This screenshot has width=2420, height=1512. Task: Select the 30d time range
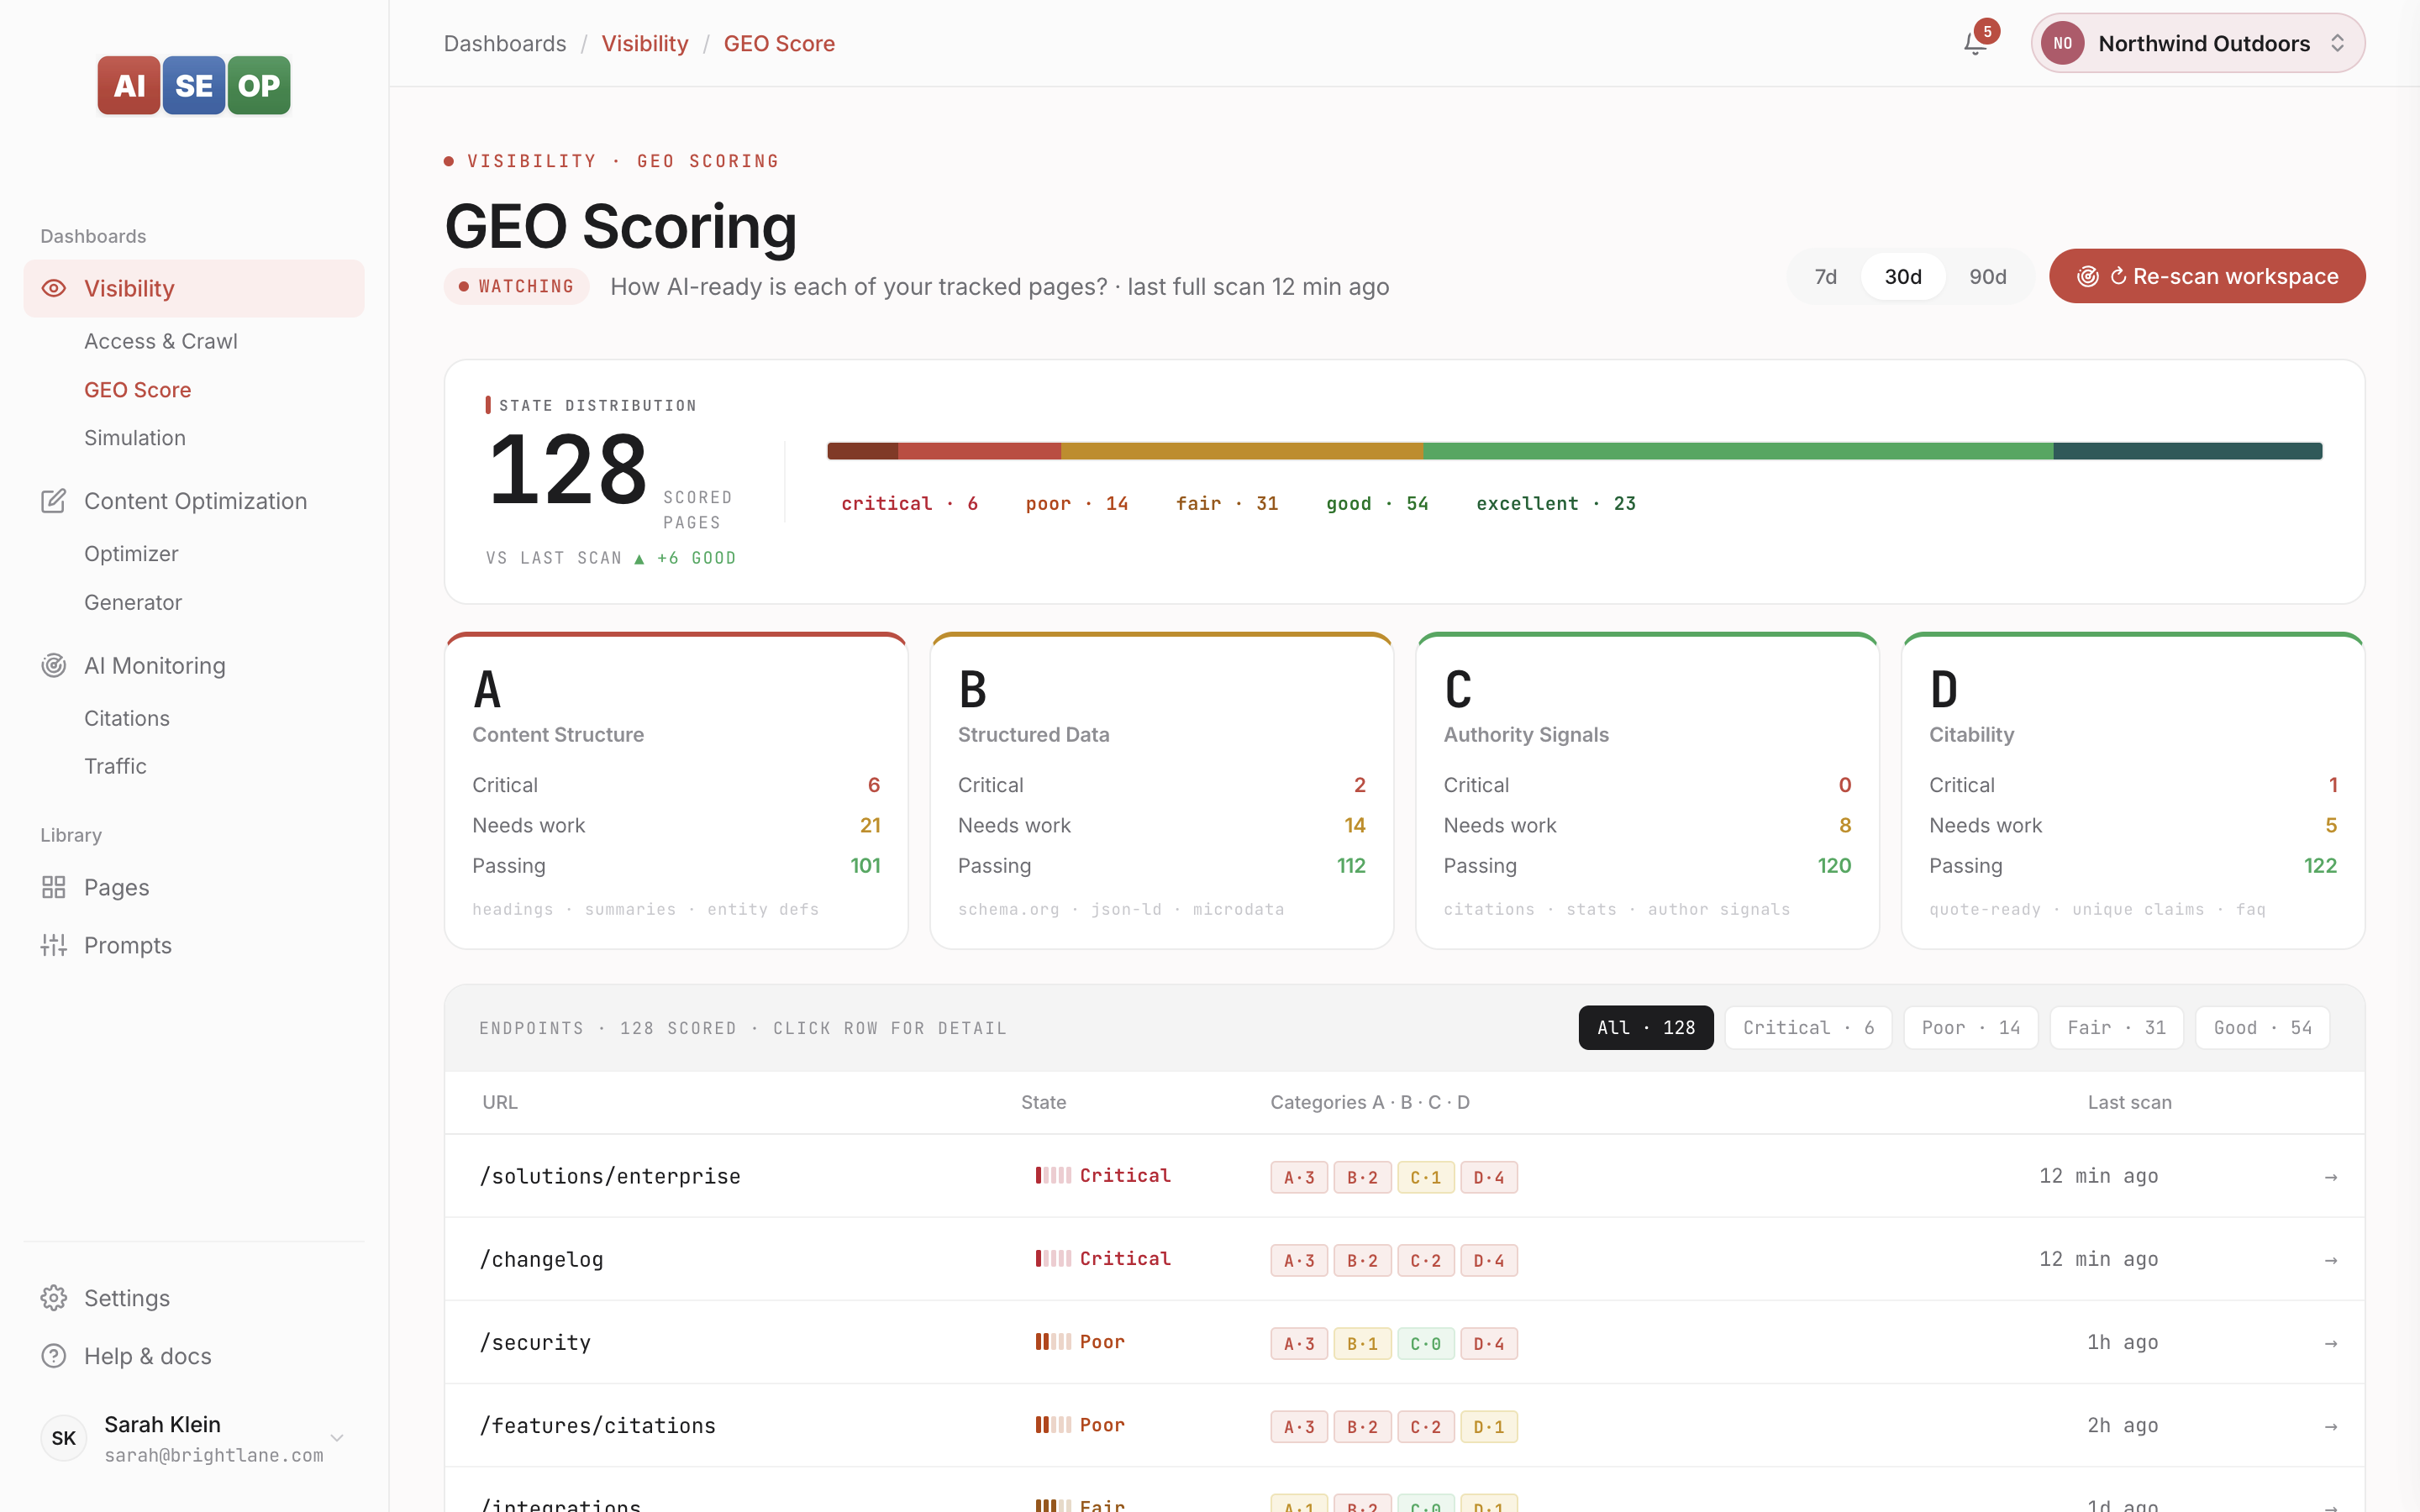[x=1903, y=276]
